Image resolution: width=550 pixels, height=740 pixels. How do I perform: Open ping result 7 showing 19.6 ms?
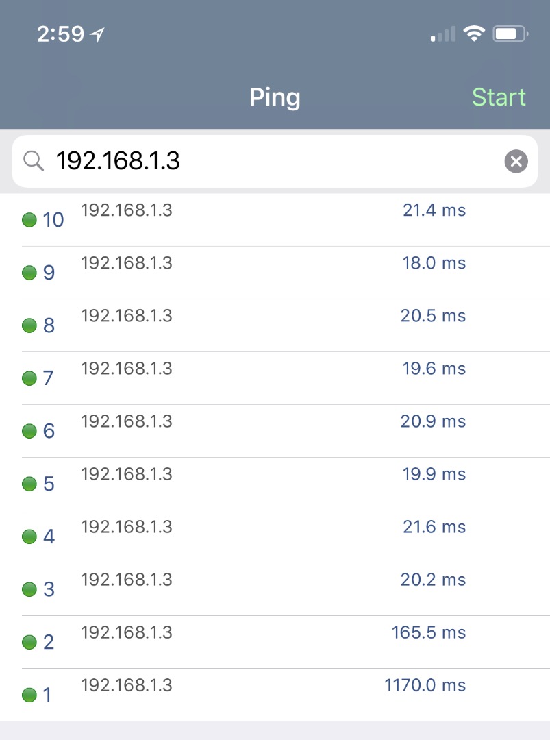pyautogui.click(x=274, y=378)
